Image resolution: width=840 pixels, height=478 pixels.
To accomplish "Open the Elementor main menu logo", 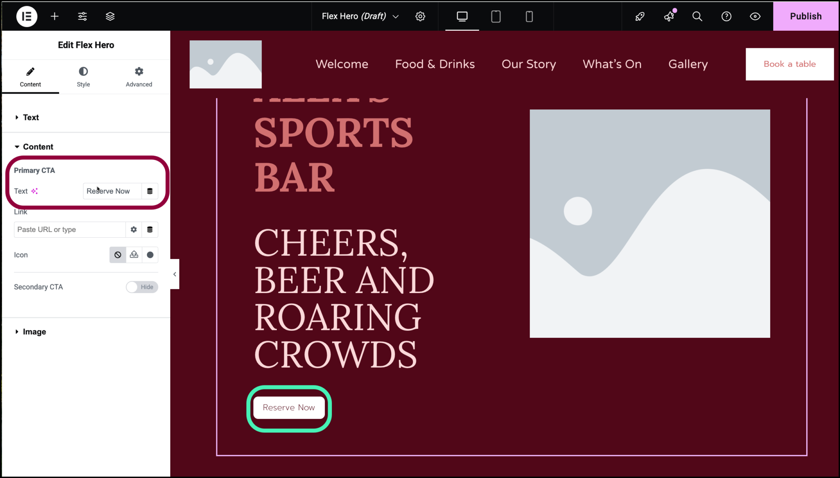I will coord(26,16).
